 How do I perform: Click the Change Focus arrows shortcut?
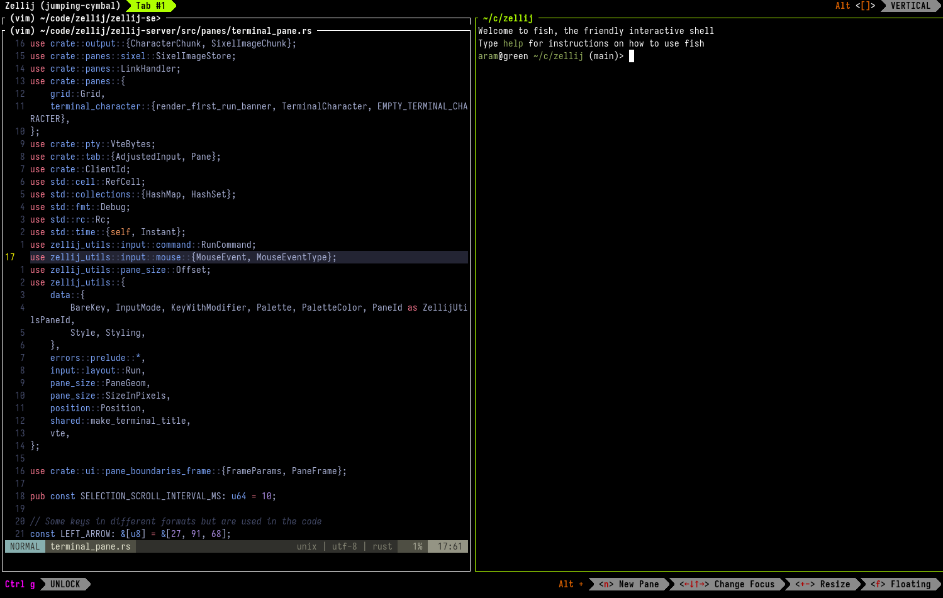[727, 584]
